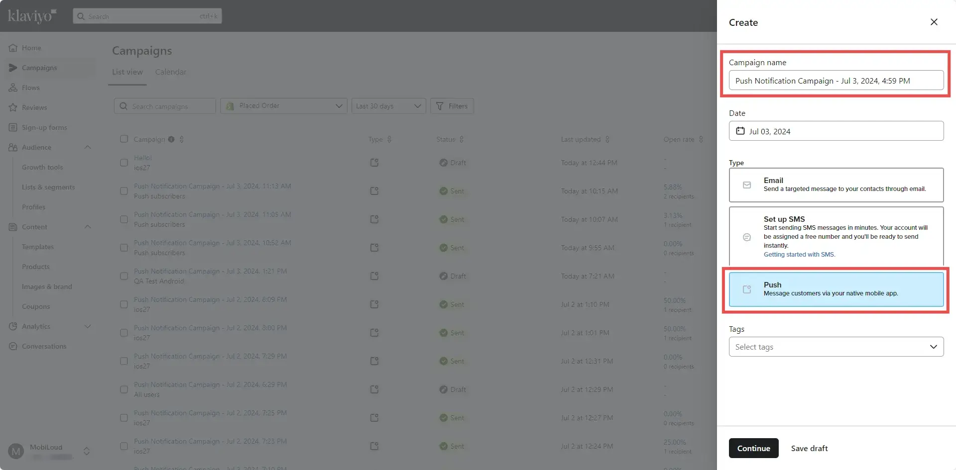Check the 10:52 AM campaign checkbox
Image resolution: width=956 pixels, height=470 pixels.
124,248
